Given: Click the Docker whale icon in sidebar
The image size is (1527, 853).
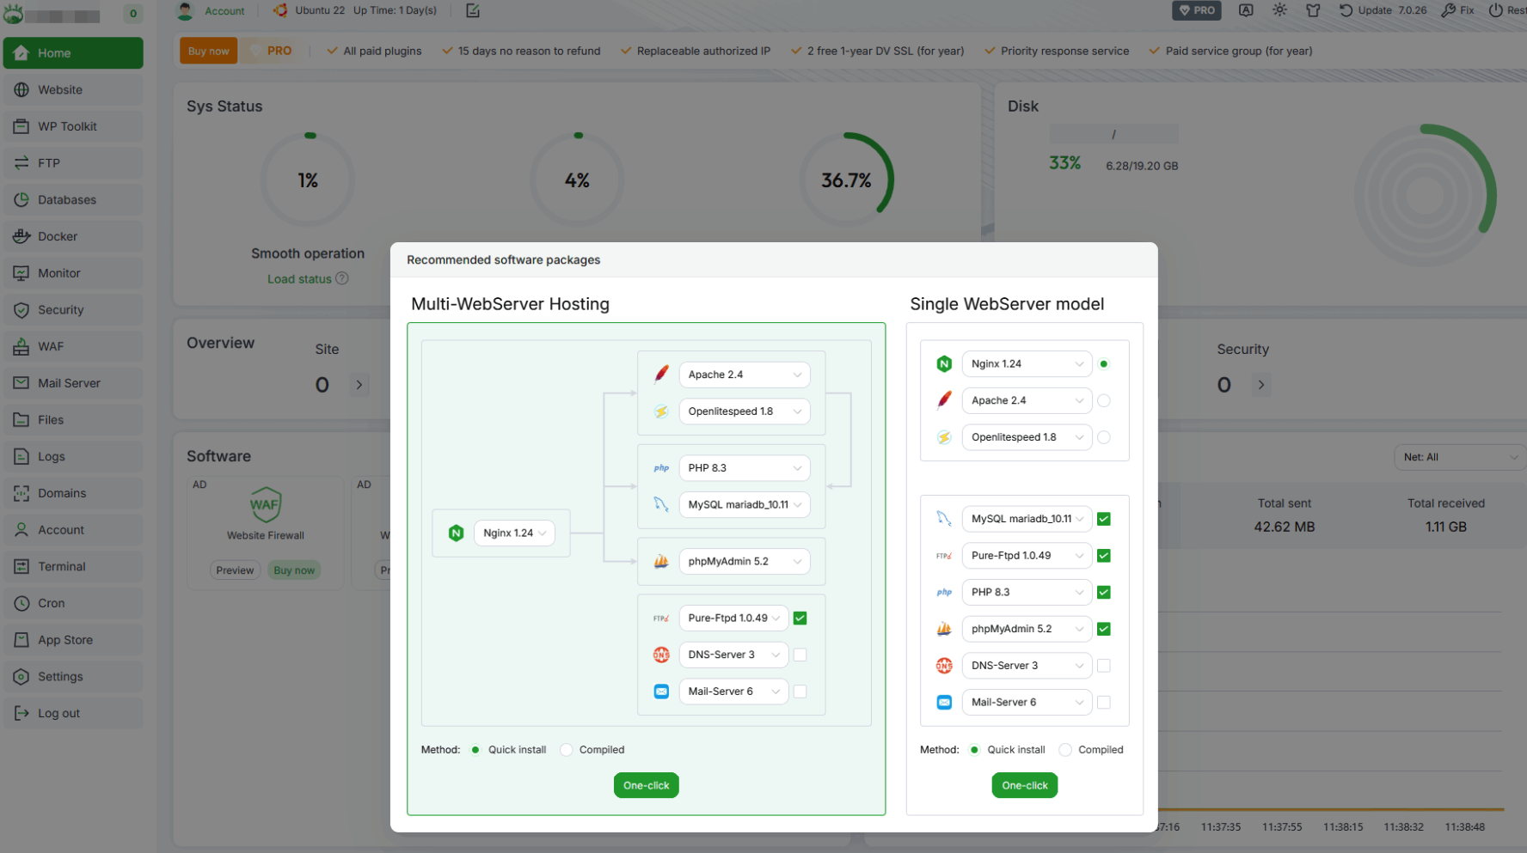Looking at the screenshot, I should 21,236.
